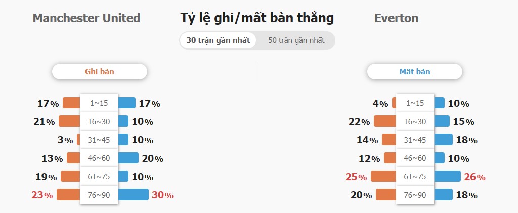Click Everton's orange 22% bar
The width and height of the screenshot is (518, 213).
coord(385,121)
